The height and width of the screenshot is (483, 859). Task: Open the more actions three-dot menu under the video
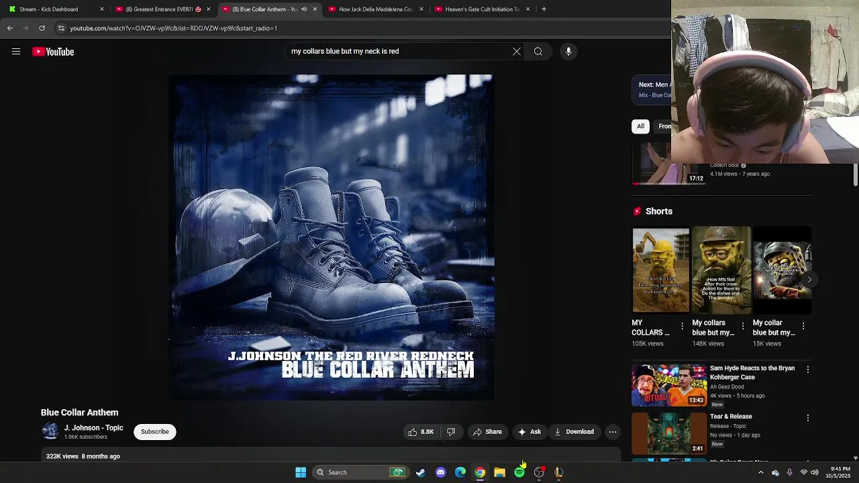tap(613, 432)
